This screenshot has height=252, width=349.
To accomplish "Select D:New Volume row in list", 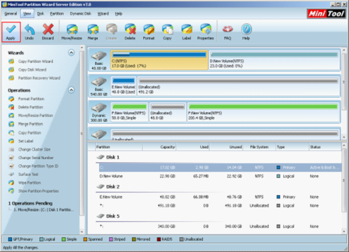I will [220, 176].
